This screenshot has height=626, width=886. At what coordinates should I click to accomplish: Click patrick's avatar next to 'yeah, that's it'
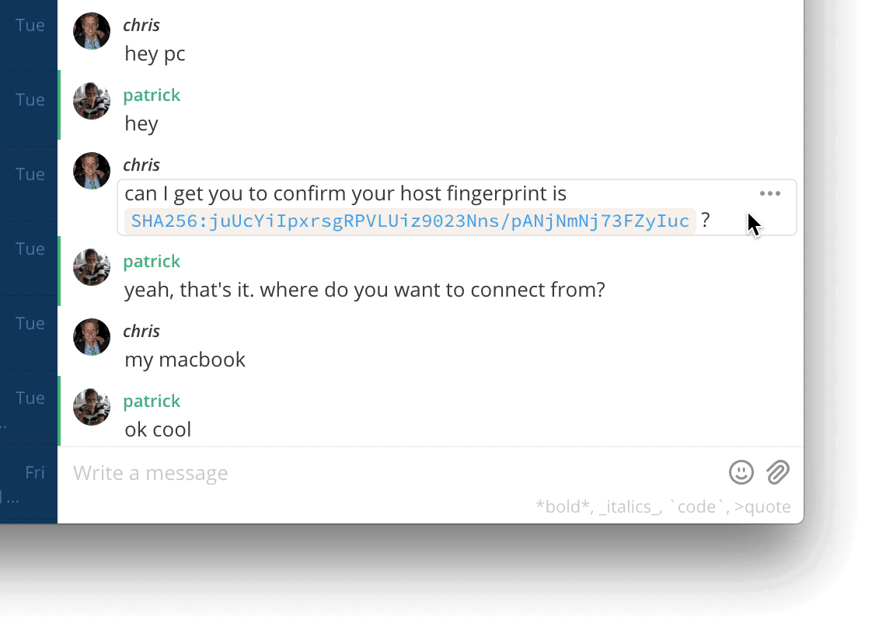tap(92, 267)
